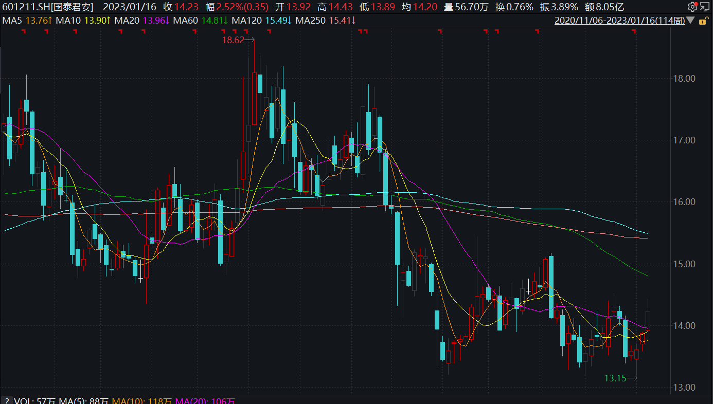The height and width of the screenshot is (404, 713).
Task: Click the MA10 13.90 indicator label
Action: point(84,21)
